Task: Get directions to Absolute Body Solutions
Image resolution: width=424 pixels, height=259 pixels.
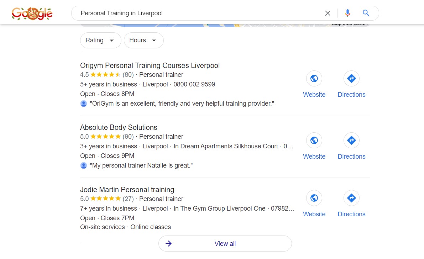Action: (x=351, y=141)
